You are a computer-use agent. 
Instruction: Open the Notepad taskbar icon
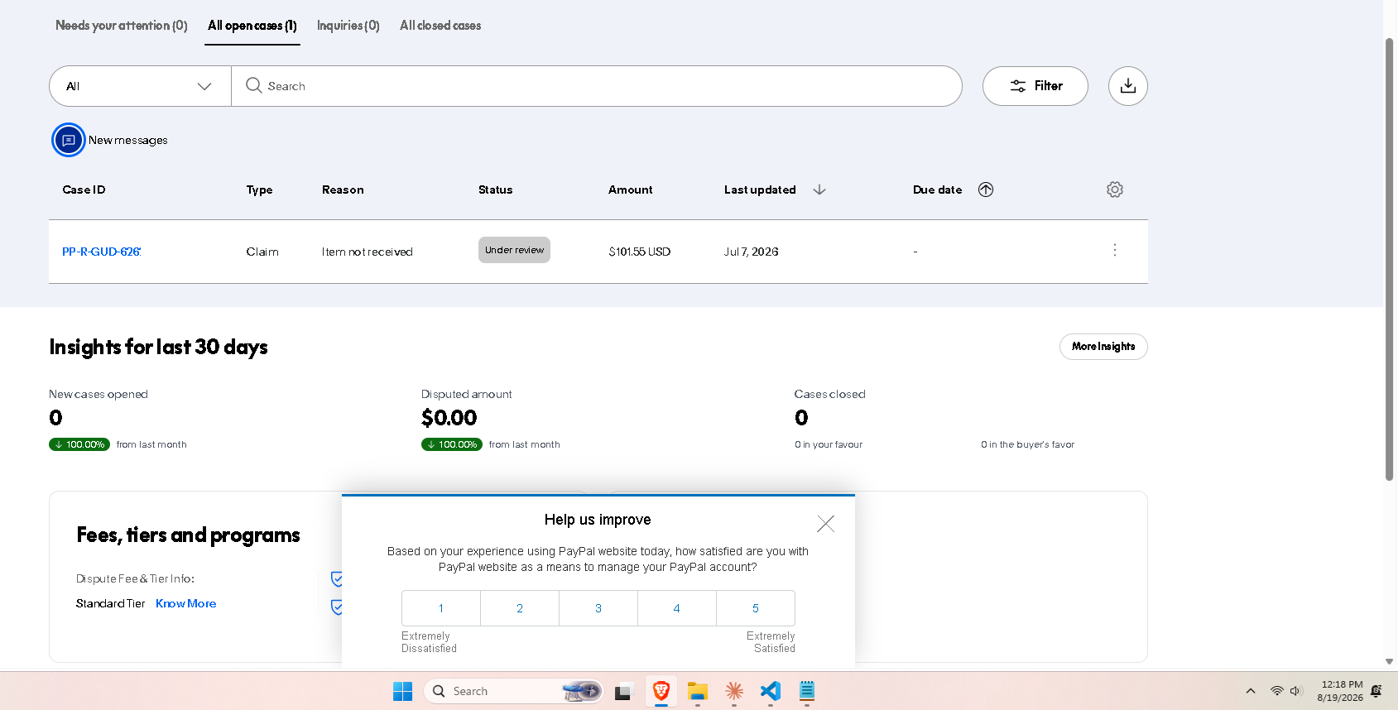[x=807, y=691]
